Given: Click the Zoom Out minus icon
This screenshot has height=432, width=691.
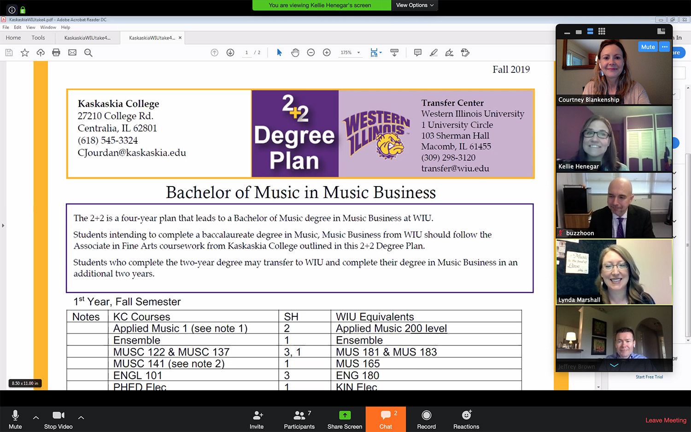Looking at the screenshot, I should (x=311, y=53).
